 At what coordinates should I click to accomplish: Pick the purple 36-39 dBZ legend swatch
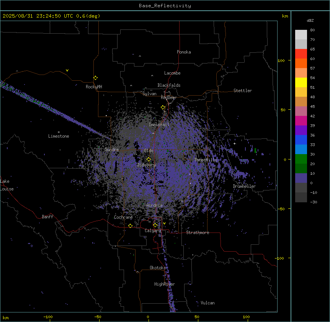301,130
